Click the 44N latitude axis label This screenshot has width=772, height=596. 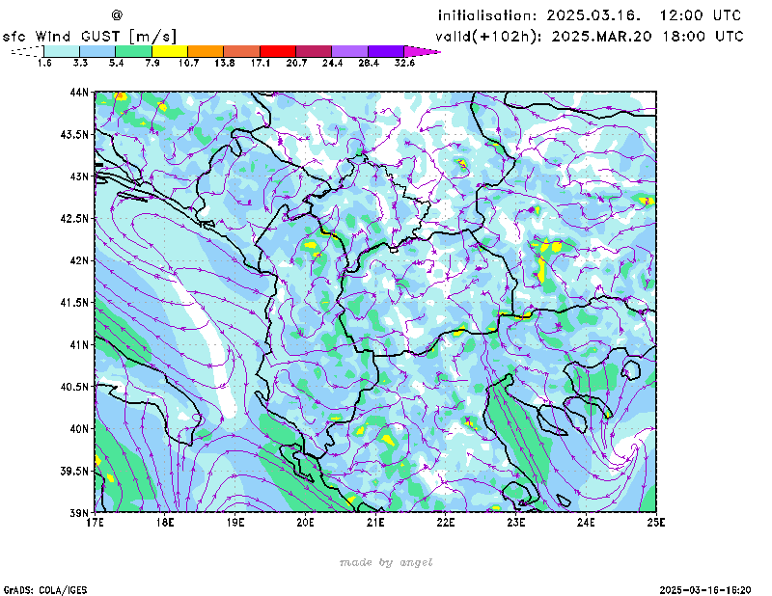(80, 93)
